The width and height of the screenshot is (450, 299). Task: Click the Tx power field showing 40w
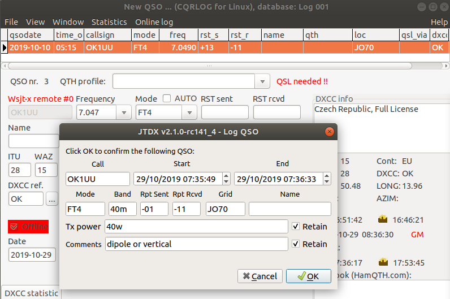[x=196, y=227]
